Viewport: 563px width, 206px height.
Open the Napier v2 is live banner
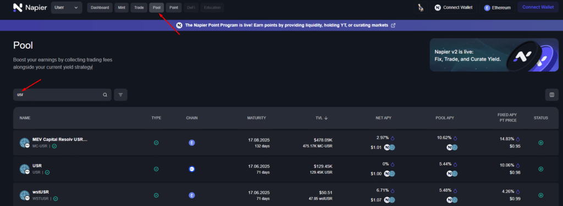coord(494,55)
